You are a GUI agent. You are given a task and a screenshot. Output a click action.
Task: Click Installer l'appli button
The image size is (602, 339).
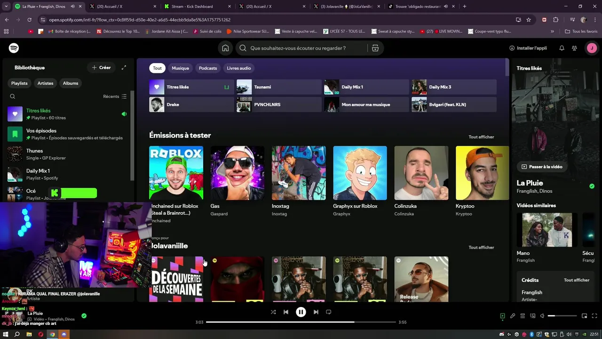coord(528,48)
